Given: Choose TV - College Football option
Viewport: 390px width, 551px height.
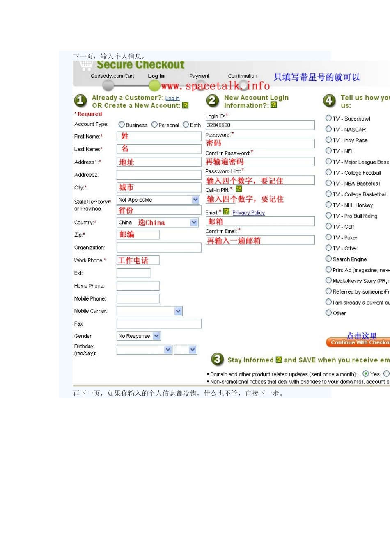Looking at the screenshot, I should click(328, 172).
